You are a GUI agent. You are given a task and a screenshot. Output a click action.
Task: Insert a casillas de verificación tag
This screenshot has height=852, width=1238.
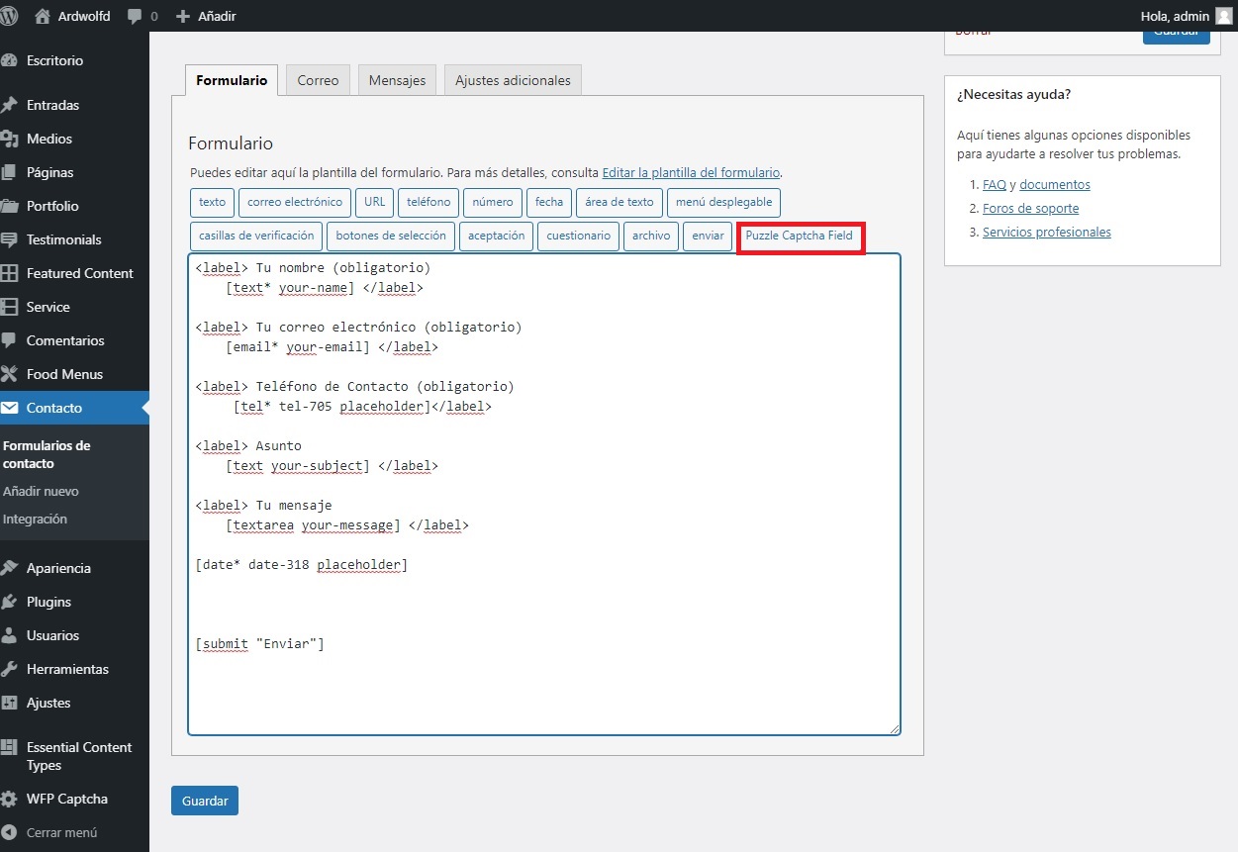256,236
